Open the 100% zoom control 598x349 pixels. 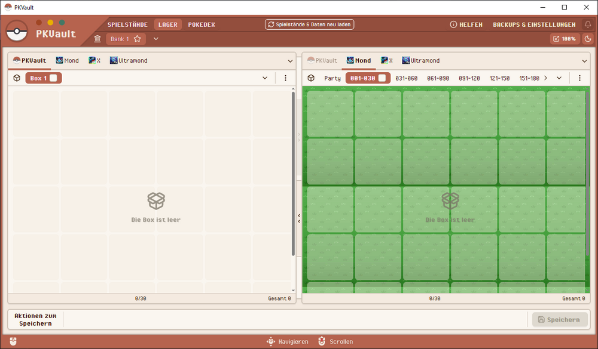(565, 39)
